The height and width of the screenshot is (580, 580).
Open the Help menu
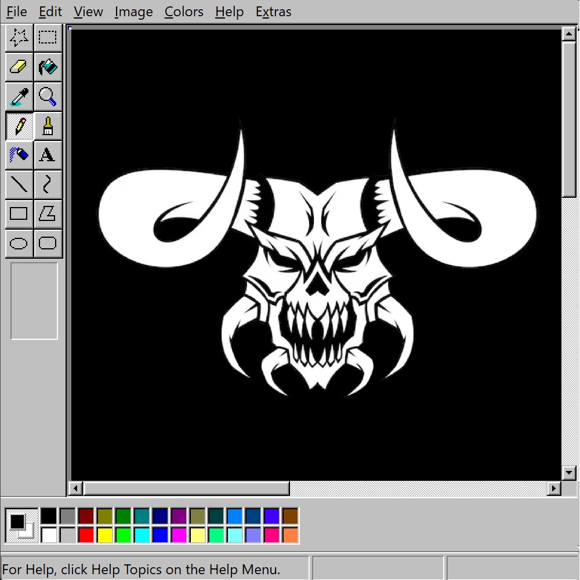click(229, 12)
